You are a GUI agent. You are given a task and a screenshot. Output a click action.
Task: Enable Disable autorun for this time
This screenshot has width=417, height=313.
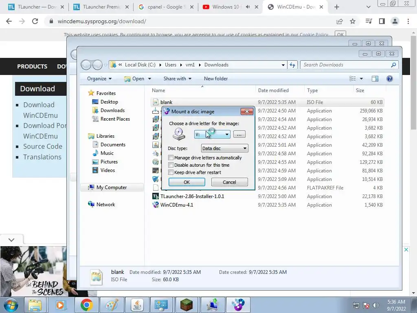[171, 165]
